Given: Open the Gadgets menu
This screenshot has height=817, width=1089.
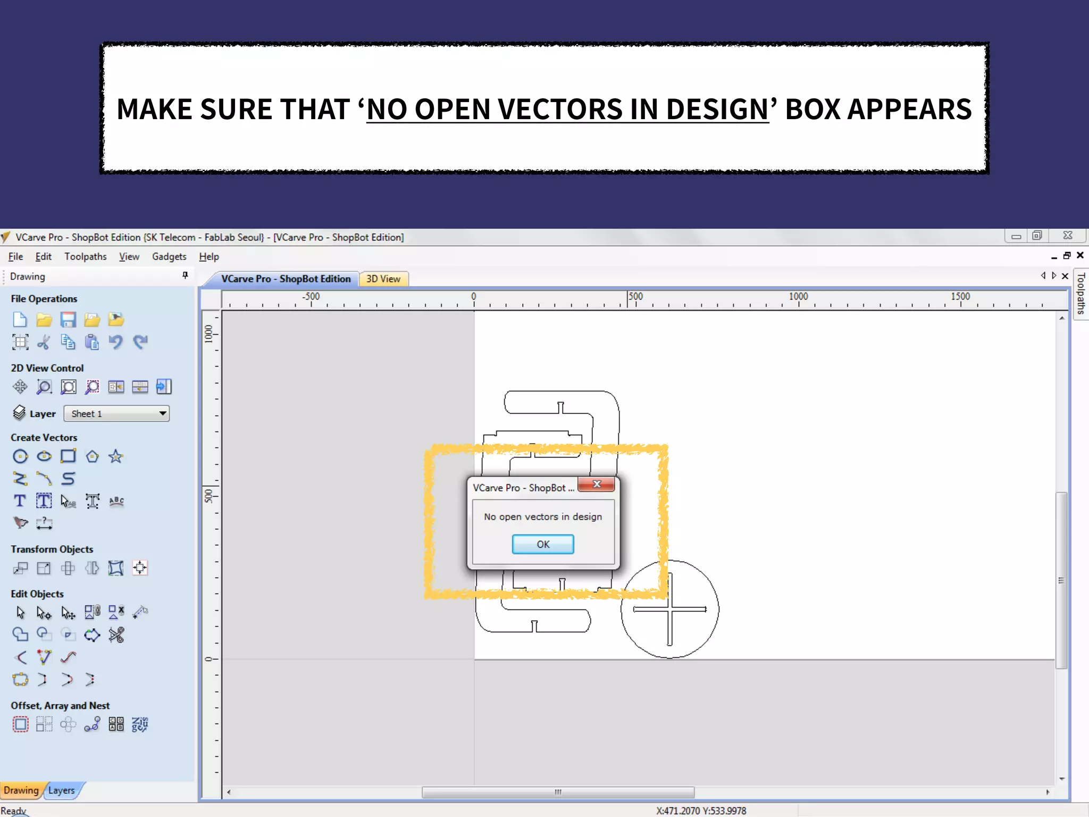Looking at the screenshot, I should tap(169, 256).
